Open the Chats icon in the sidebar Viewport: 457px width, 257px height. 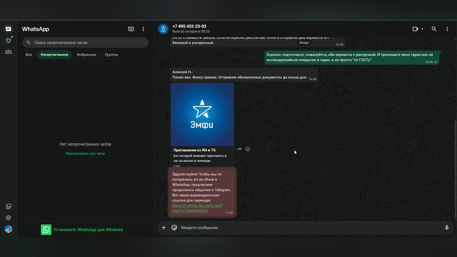point(8,29)
